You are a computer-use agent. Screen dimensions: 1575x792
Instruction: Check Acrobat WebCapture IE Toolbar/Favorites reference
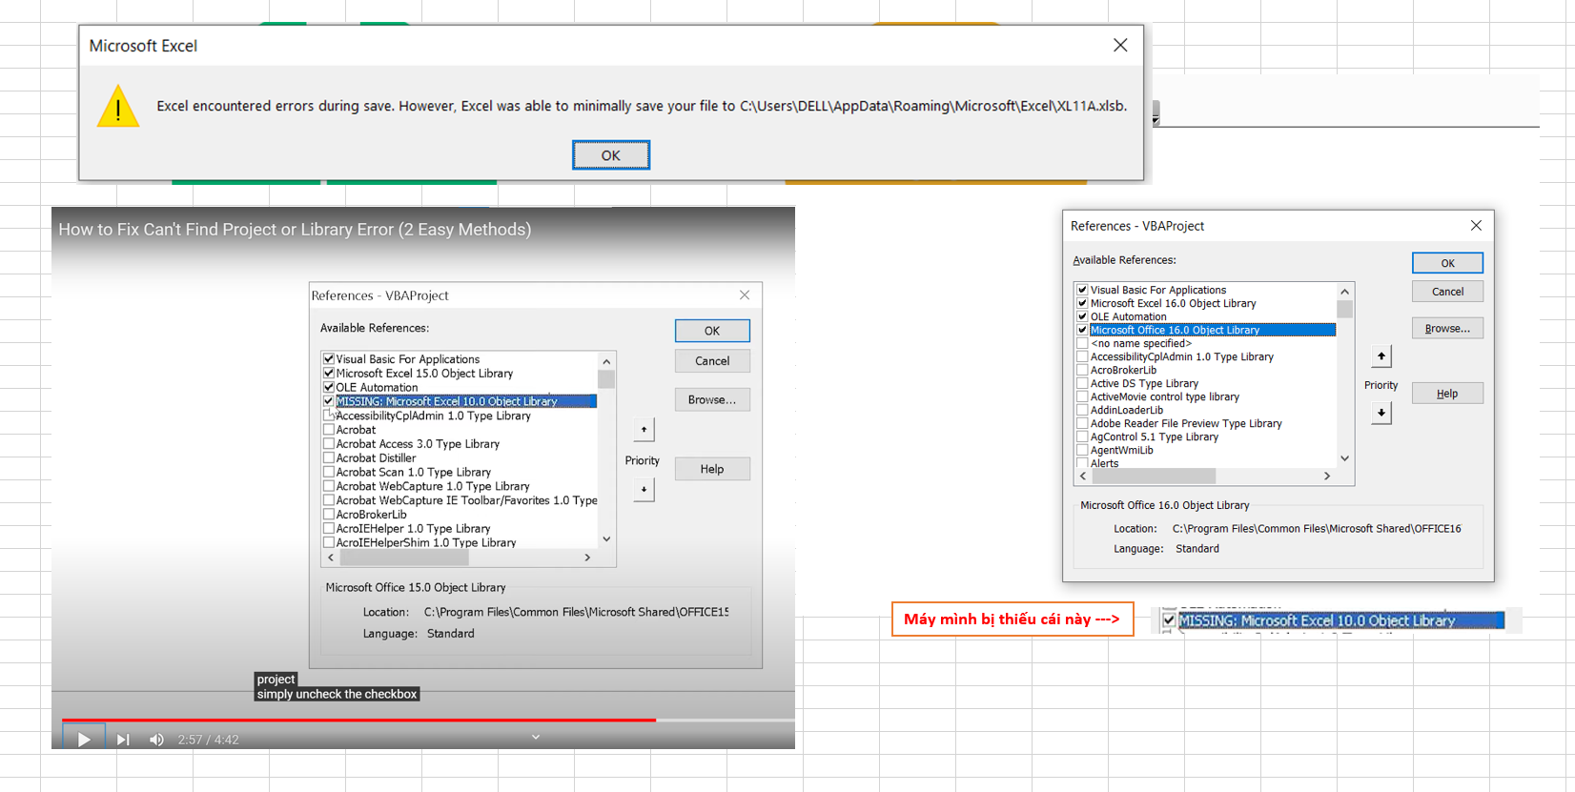[329, 500]
